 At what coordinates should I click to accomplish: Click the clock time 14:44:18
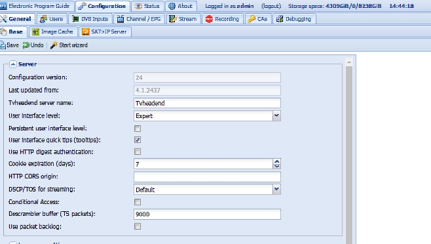tap(402, 6)
